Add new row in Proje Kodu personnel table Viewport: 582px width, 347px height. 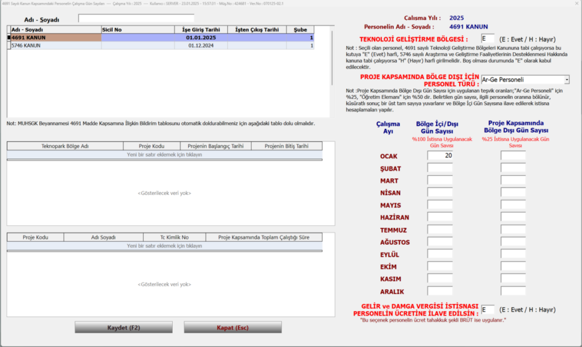coord(164,246)
